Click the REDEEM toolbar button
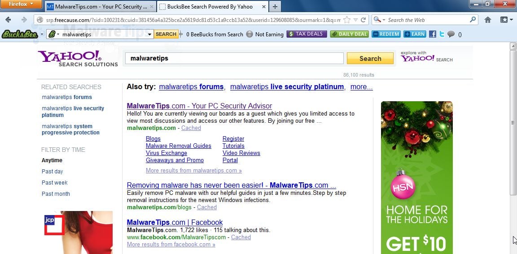The width and height of the screenshot is (517, 254). (386, 34)
